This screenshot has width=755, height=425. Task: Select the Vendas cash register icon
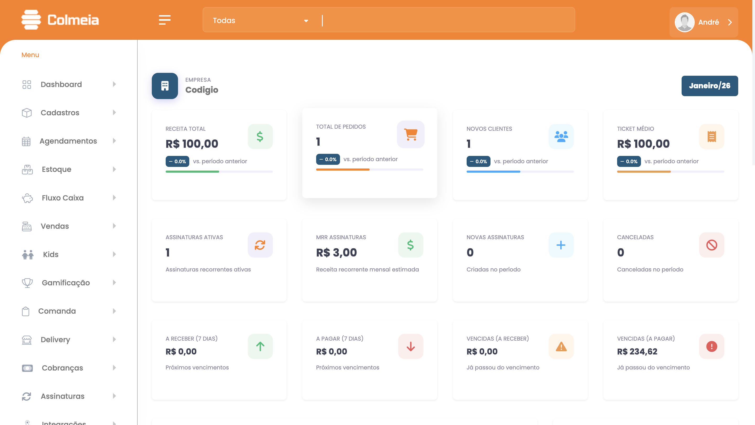(27, 226)
